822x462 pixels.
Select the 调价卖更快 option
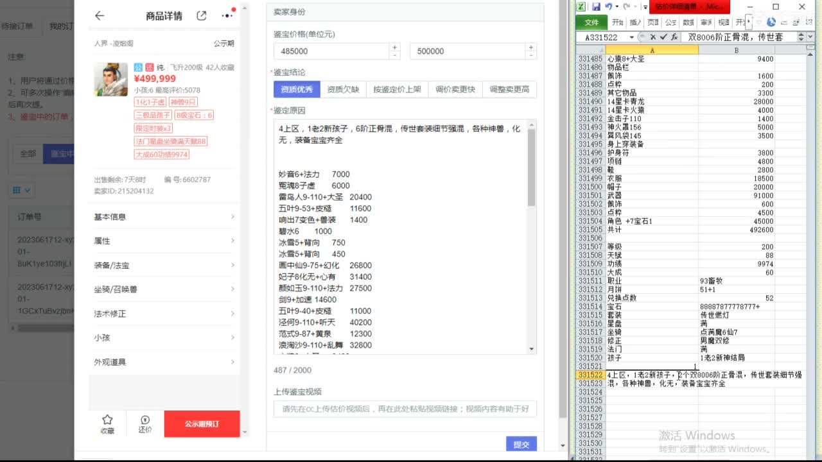point(455,89)
